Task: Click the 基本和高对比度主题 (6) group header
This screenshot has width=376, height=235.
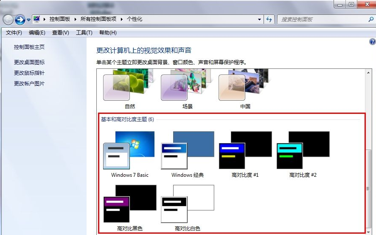Action: (x=127, y=119)
